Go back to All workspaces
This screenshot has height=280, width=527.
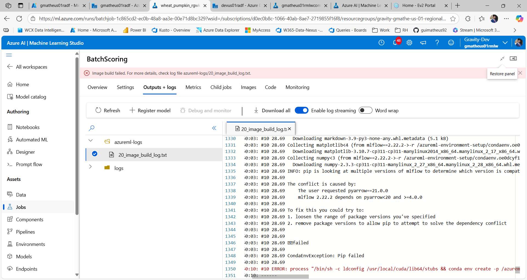pos(27,67)
